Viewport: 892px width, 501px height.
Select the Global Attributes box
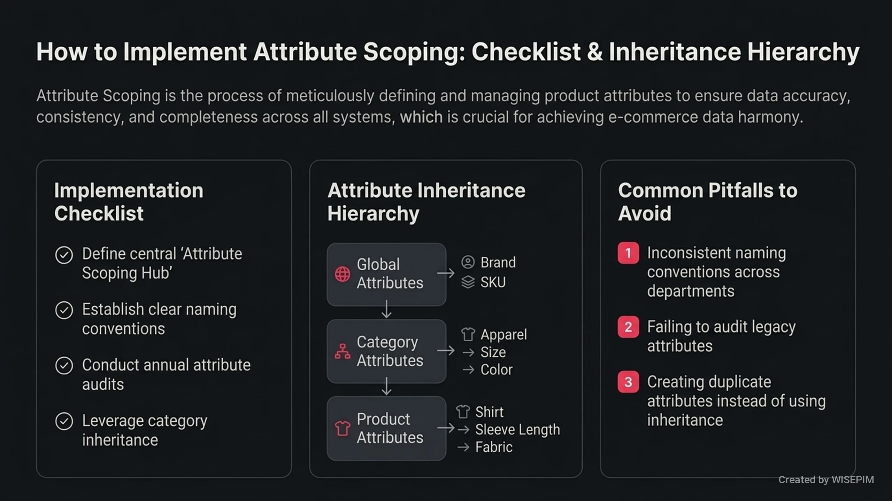(x=386, y=275)
